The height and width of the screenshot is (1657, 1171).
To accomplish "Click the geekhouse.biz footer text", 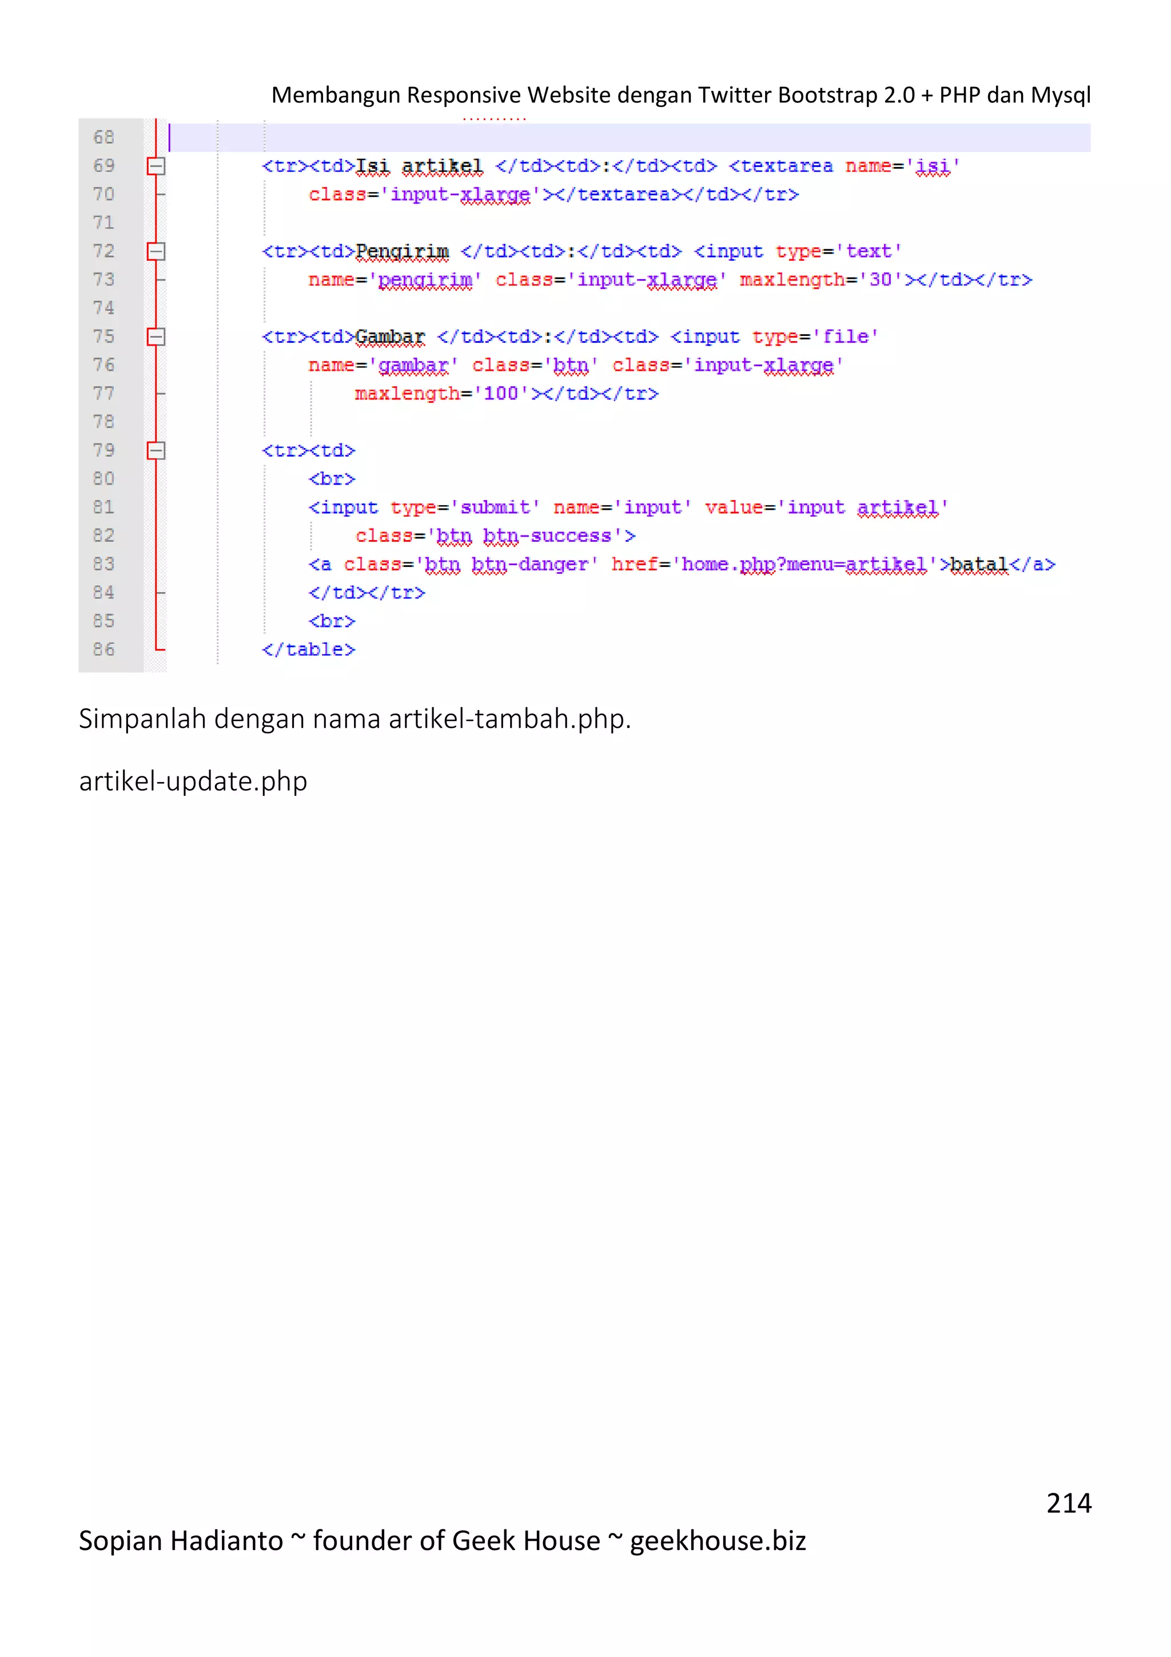I will (x=718, y=1541).
